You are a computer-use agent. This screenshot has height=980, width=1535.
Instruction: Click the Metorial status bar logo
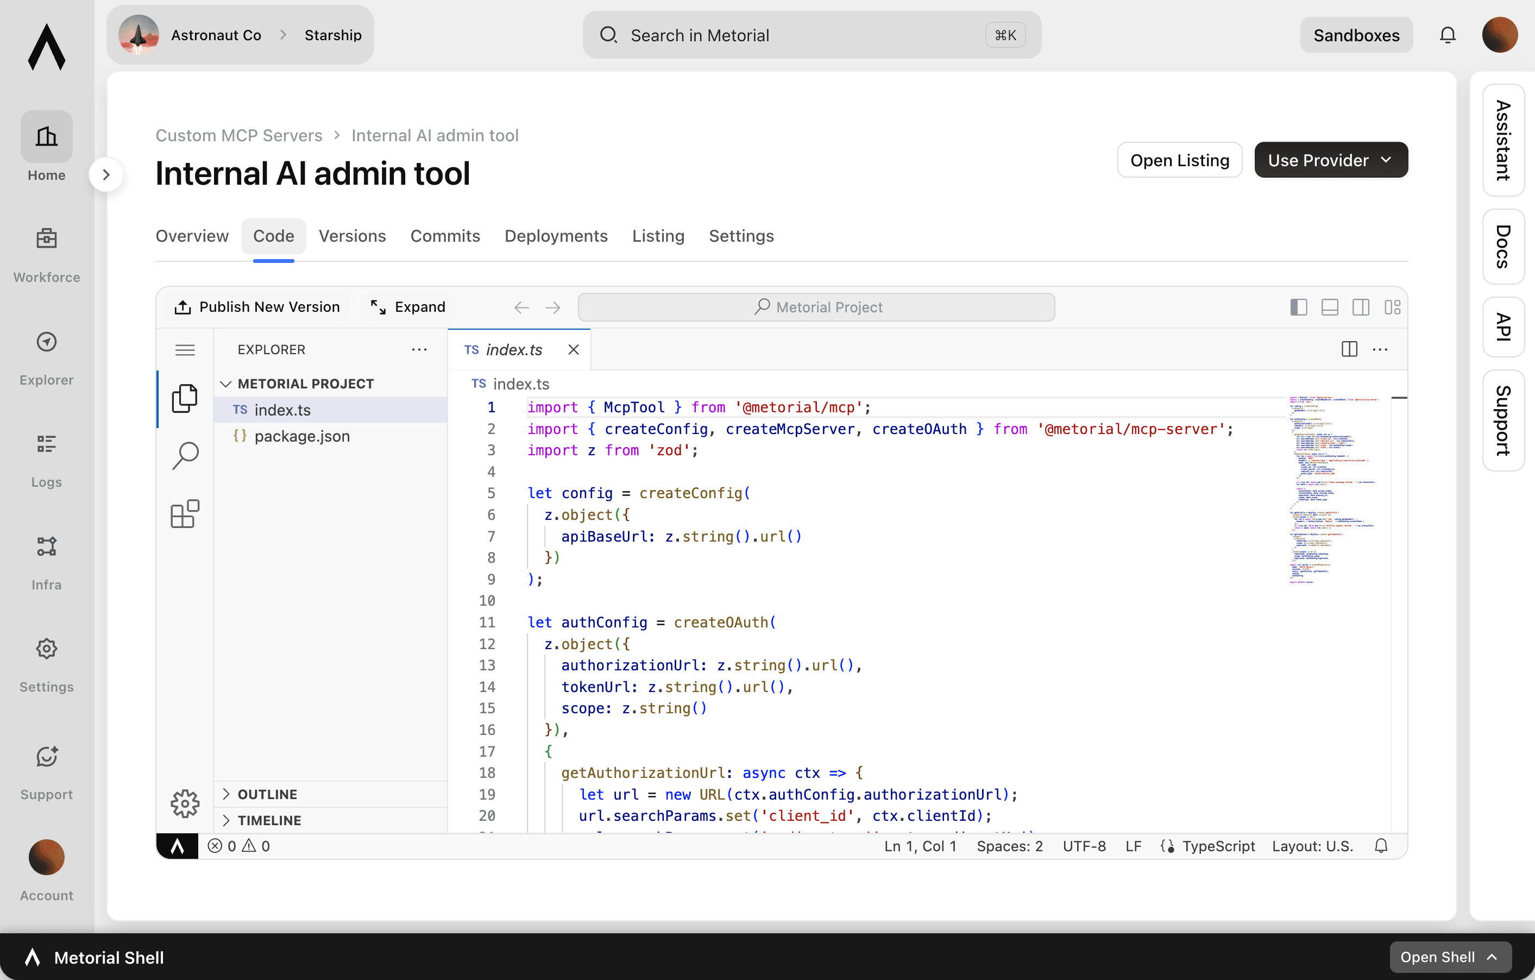[x=177, y=846]
